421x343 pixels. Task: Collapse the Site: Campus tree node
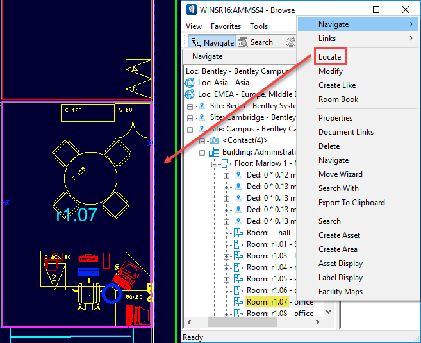pos(190,130)
